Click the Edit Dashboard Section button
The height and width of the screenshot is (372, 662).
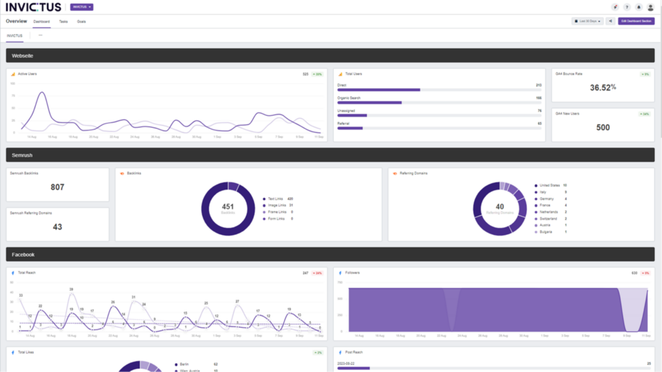(636, 21)
